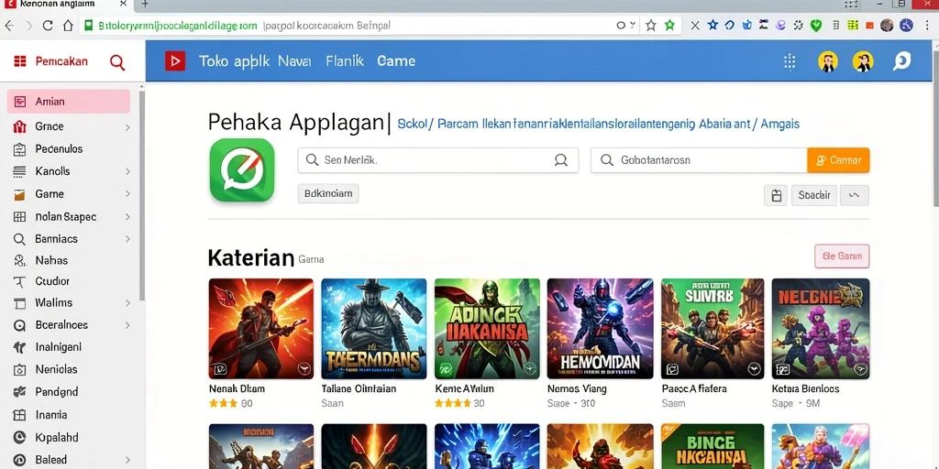Click the red search magnifier beside Pemcakan
939x469 pixels.
117,61
